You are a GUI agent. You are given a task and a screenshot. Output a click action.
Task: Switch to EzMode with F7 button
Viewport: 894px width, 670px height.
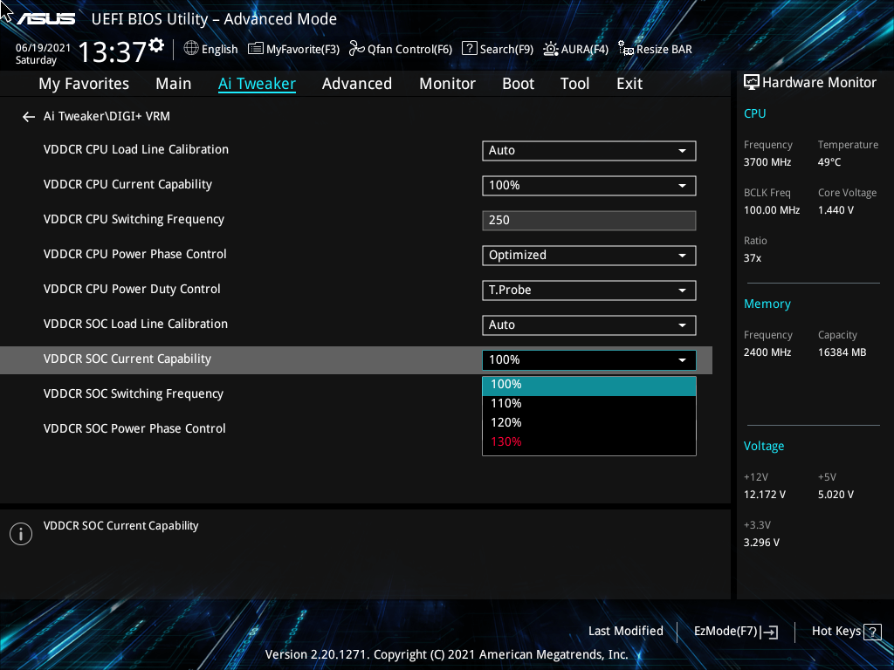point(735,631)
